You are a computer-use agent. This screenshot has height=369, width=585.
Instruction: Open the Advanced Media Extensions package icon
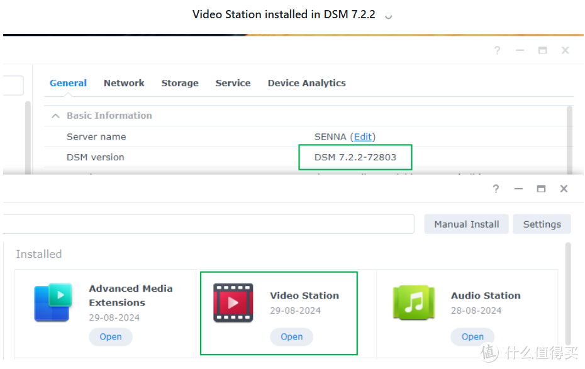(53, 302)
